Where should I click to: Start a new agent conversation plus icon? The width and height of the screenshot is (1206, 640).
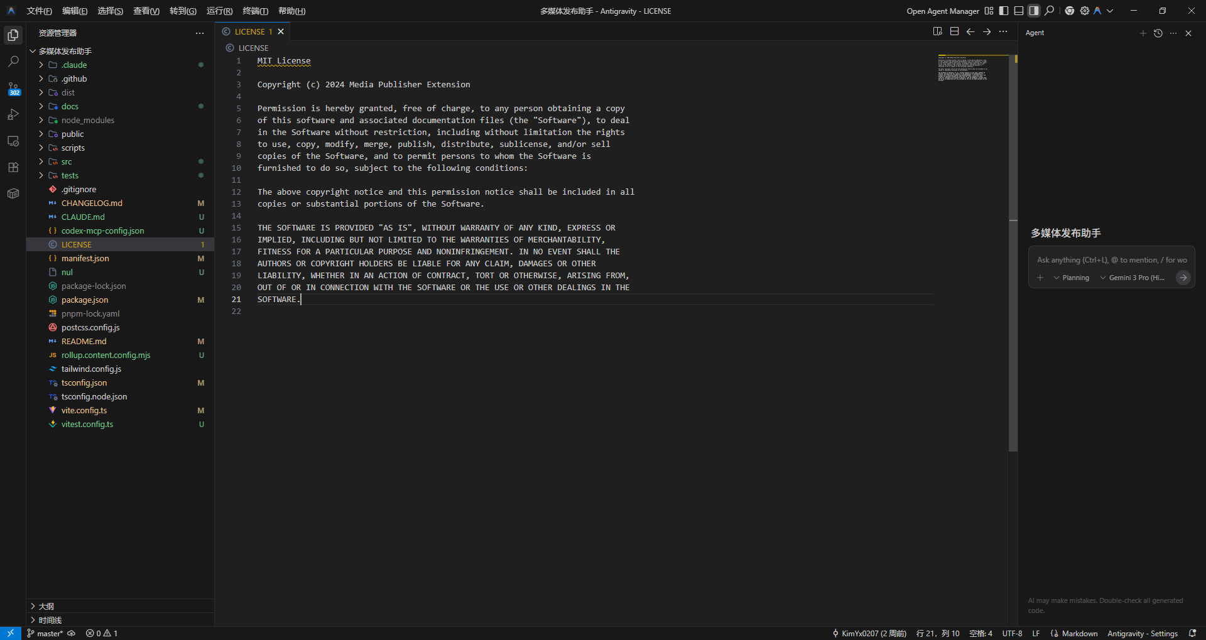(1143, 33)
